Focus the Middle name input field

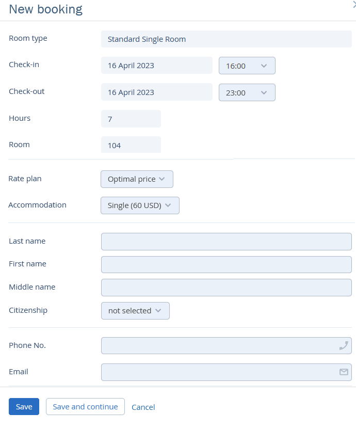tap(226, 288)
